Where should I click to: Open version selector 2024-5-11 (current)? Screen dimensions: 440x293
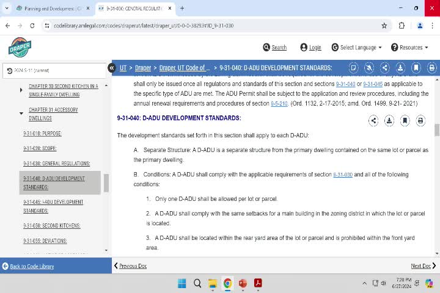click(x=54, y=71)
